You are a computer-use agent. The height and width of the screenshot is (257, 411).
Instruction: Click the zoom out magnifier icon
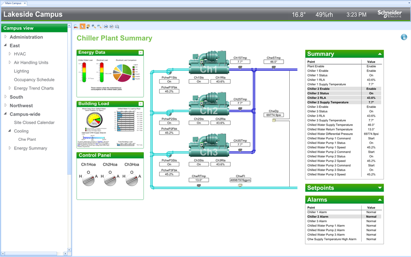pyautogui.click(x=100, y=26)
